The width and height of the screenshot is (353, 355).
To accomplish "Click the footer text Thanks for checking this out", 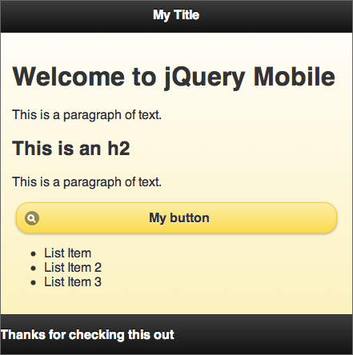I will tap(87, 335).
